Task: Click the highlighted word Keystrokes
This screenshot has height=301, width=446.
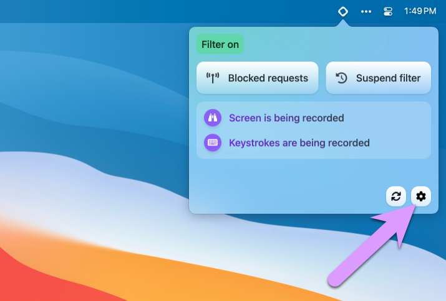Action: [x=254, y=143]
